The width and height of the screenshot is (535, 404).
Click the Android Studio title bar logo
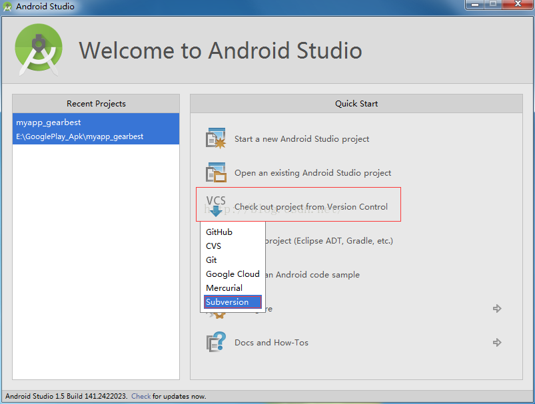click(7, 7)
